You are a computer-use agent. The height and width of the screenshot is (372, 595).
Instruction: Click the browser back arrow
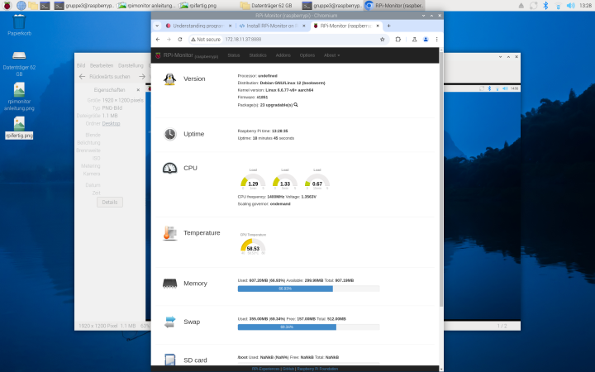(x=157, y=39)
